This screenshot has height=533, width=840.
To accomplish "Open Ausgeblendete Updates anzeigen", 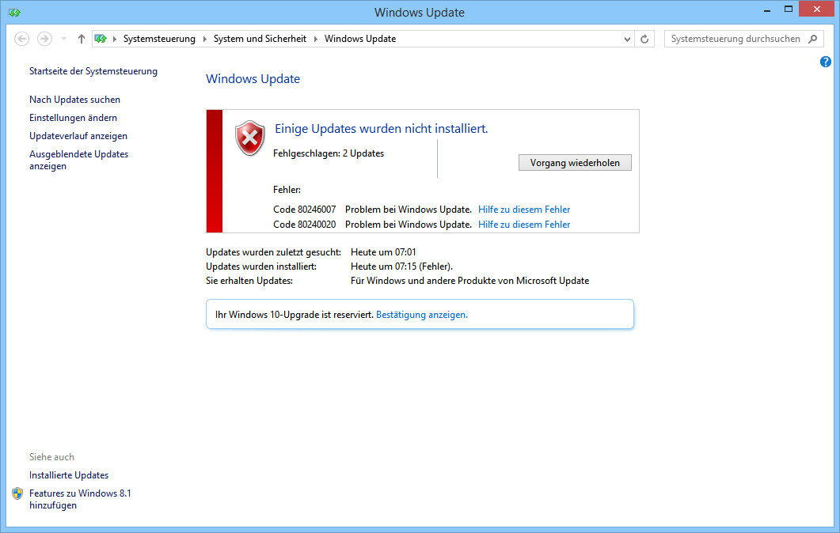I will [x=78, y=160].
